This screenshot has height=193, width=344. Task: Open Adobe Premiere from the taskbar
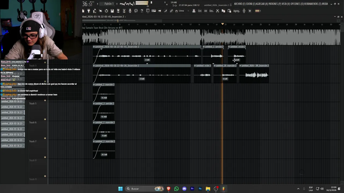click(x=192, y=189)
